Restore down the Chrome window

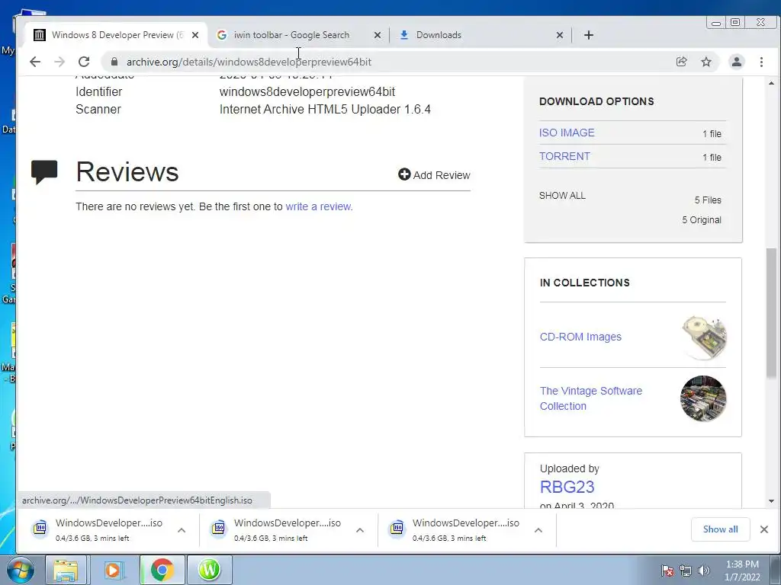pyautogui.click(x=735, y=22)
